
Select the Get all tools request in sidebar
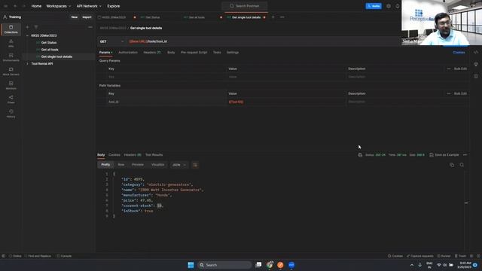click(x=50, y=50)
